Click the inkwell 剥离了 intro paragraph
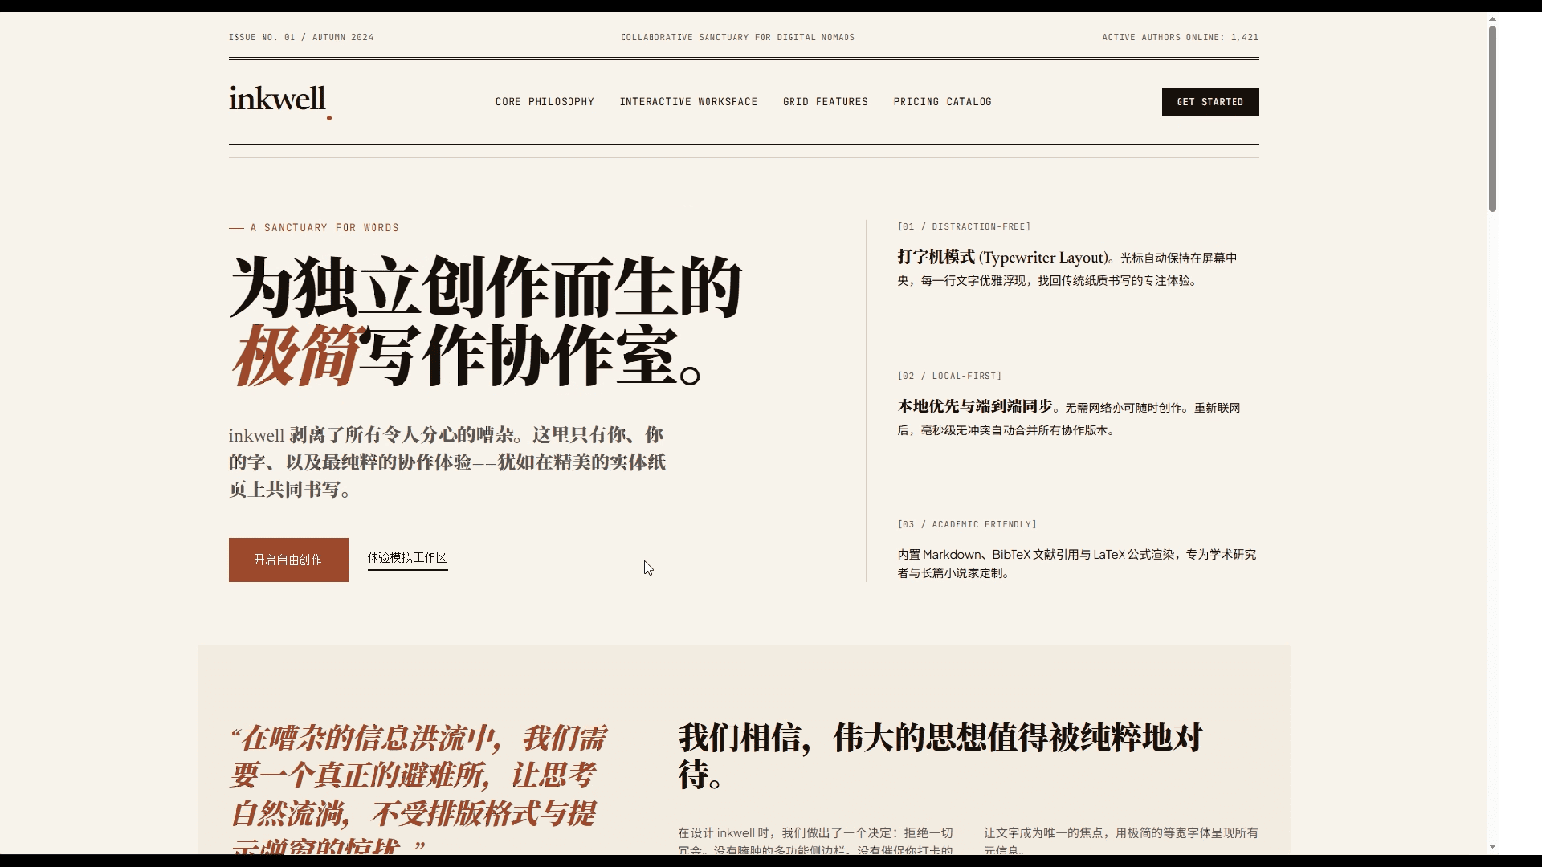This screenshot has height=867, width=1542. [447, 462]
